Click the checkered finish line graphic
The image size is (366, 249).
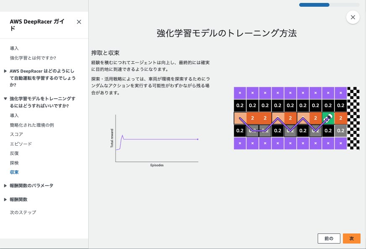tap(354, 118)
